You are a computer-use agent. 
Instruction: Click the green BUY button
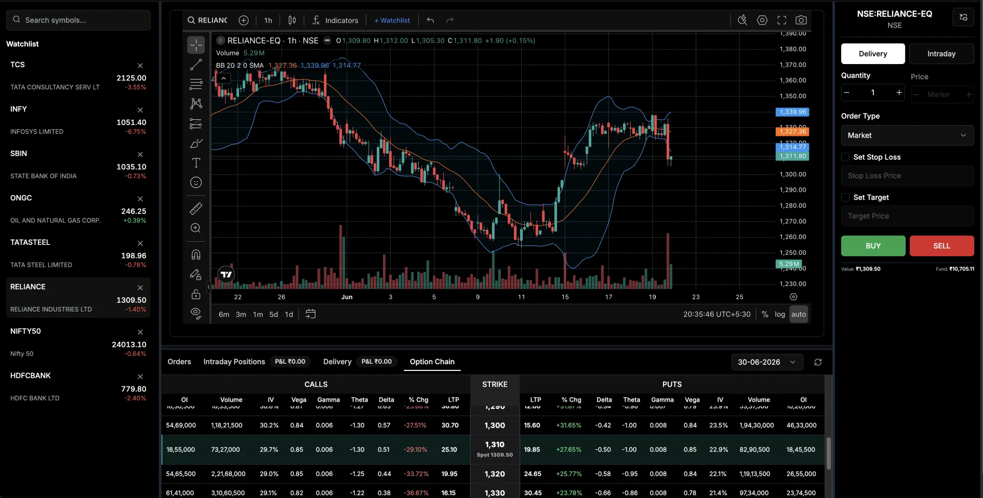click(x=873, y=246)
